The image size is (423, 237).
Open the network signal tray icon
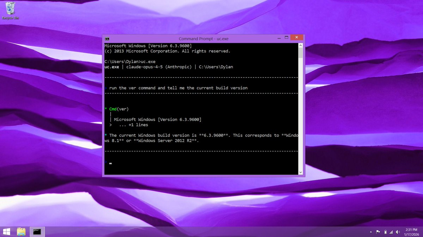(391, 232)
